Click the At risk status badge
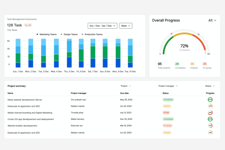This screenshot has height=150, width=225. 166,113
